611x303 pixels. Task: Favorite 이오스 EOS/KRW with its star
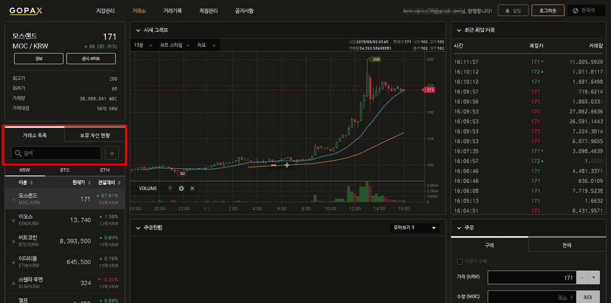click(13, 220)
